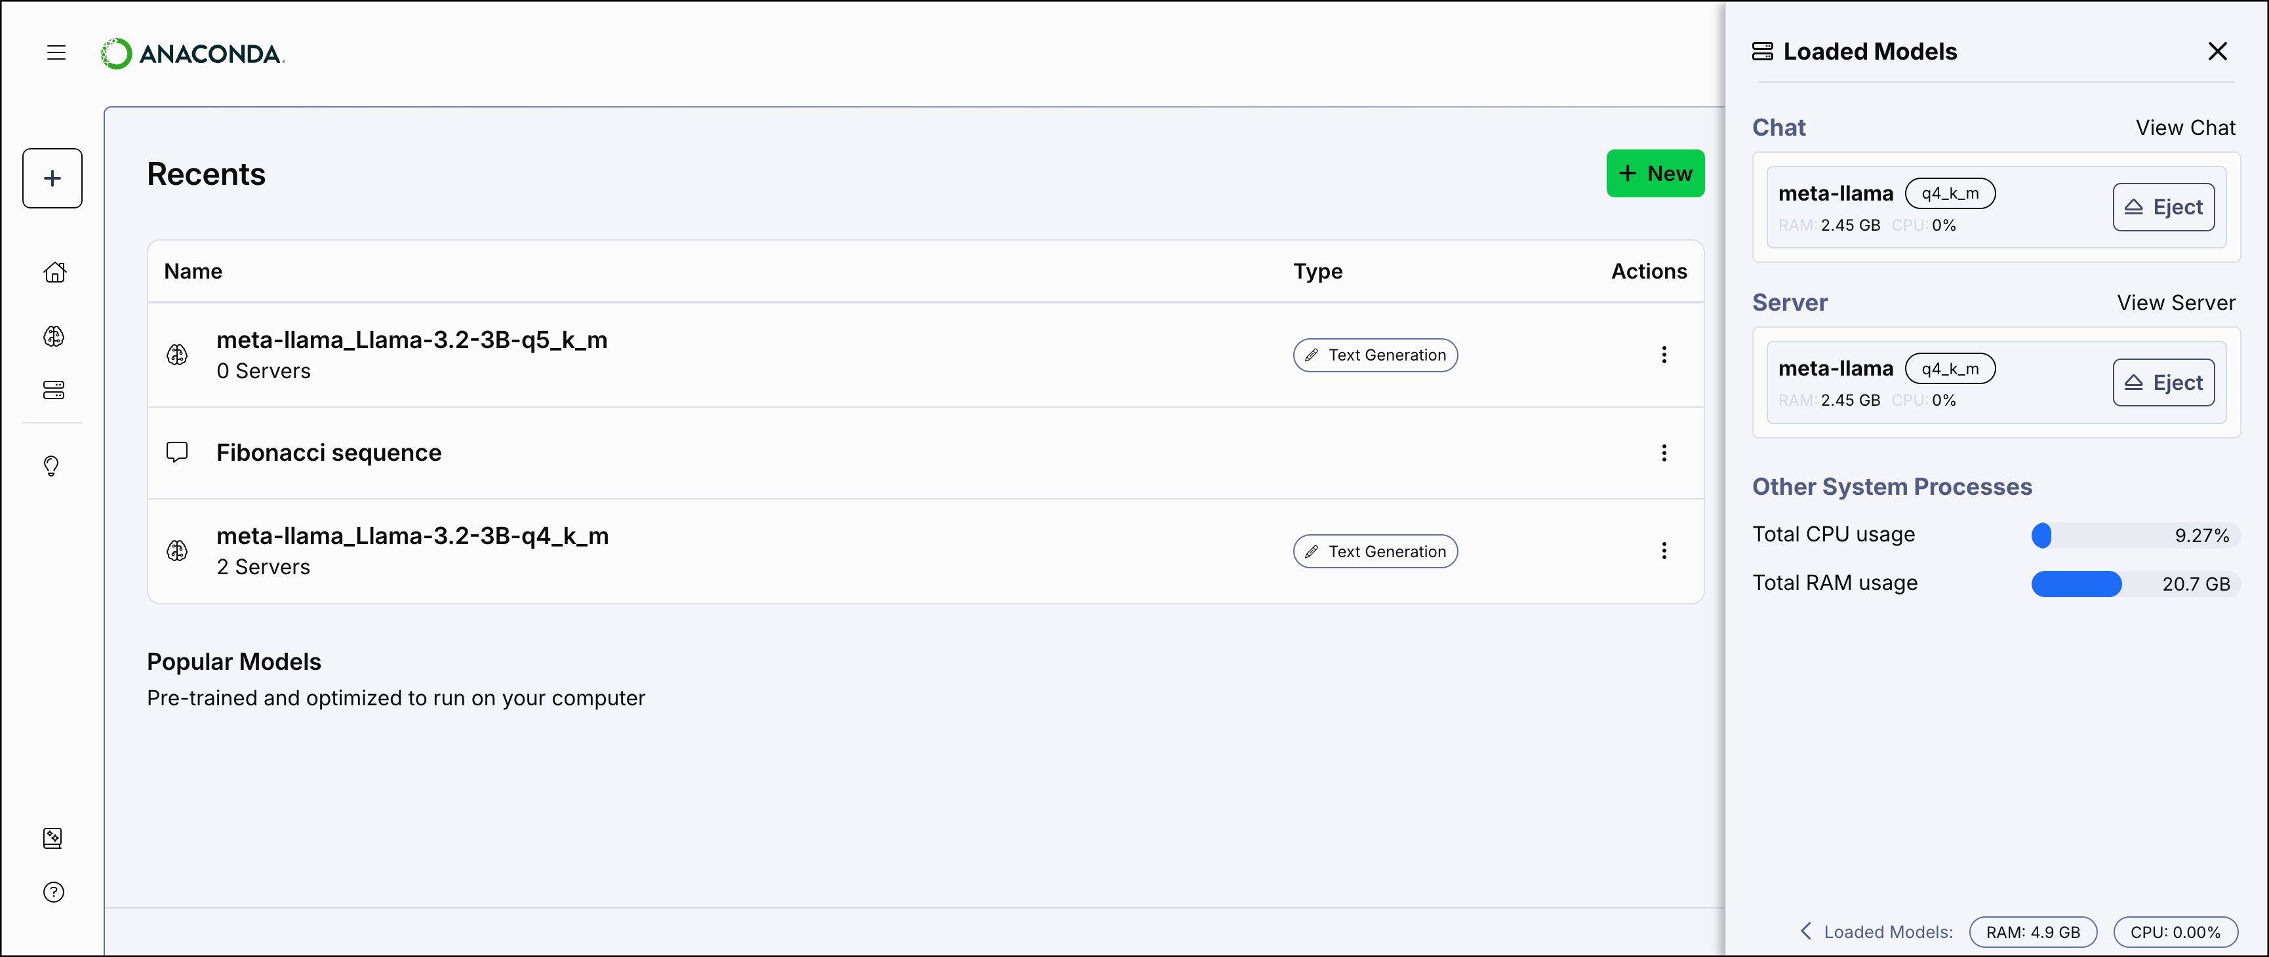
Task: Click the green New button
Action: click(1655, 174)
